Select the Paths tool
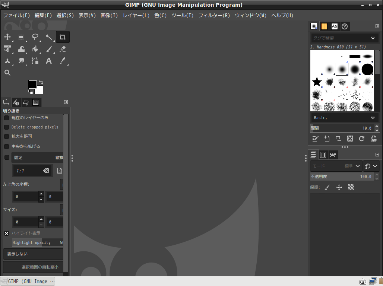 click(x=35, y=61)
